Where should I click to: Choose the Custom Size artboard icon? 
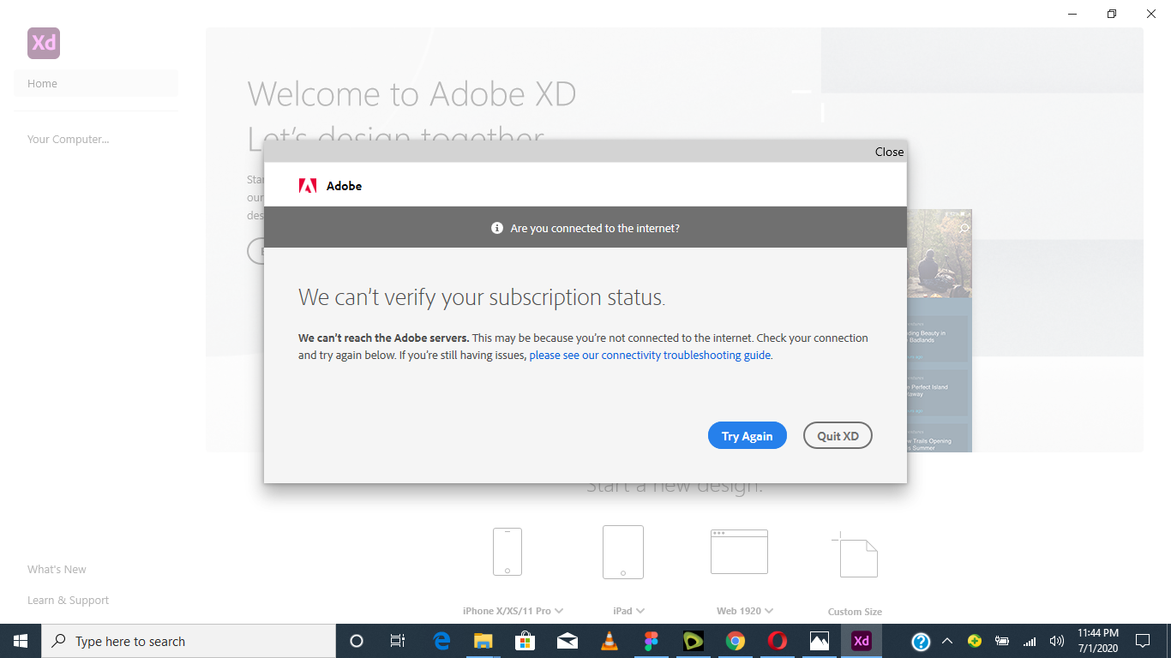[855, 554]
